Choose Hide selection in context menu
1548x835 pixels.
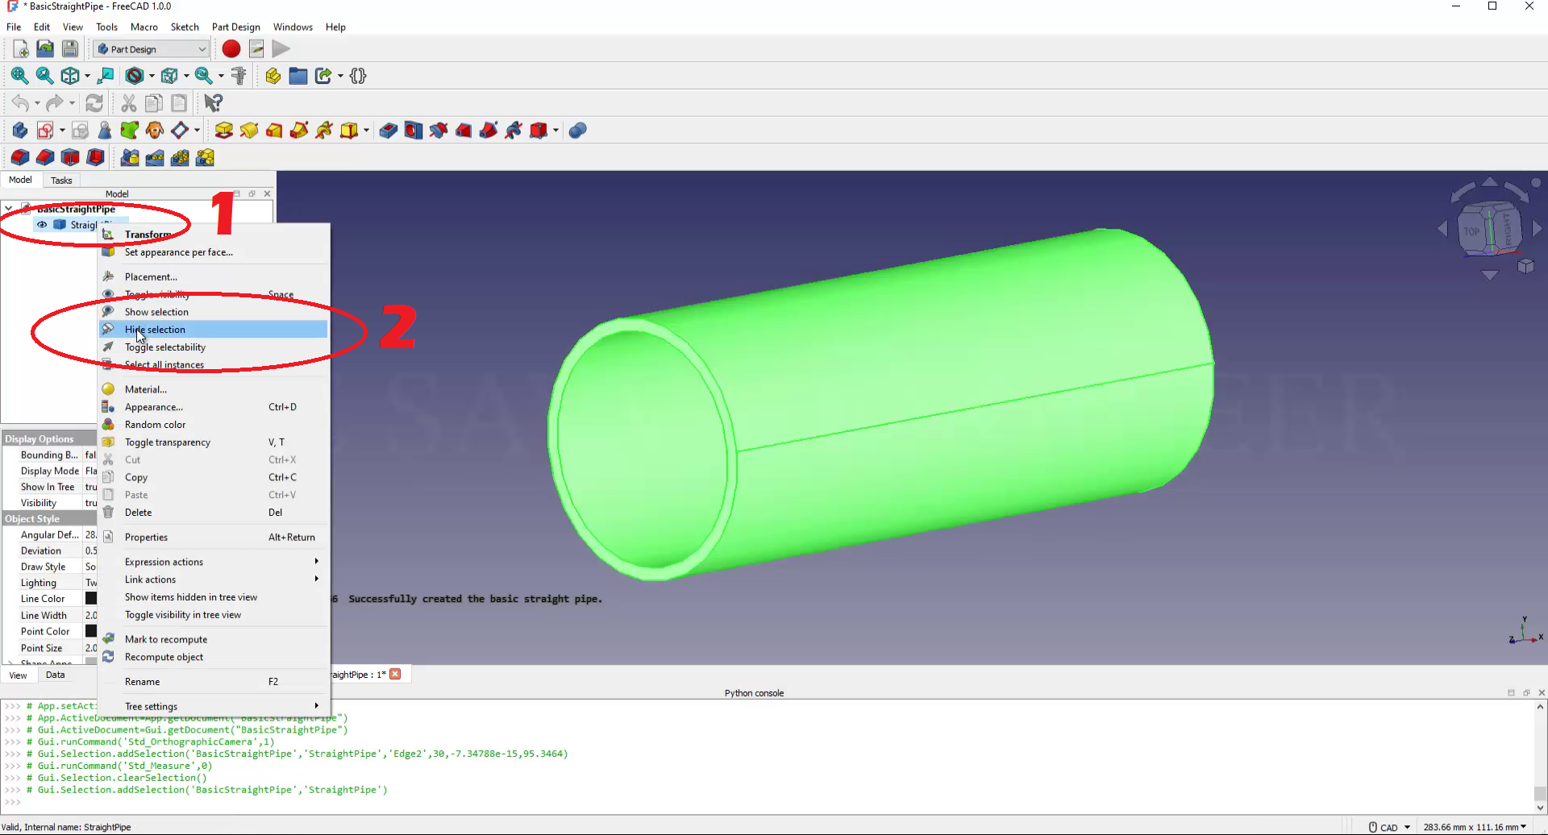click(155, 330)
